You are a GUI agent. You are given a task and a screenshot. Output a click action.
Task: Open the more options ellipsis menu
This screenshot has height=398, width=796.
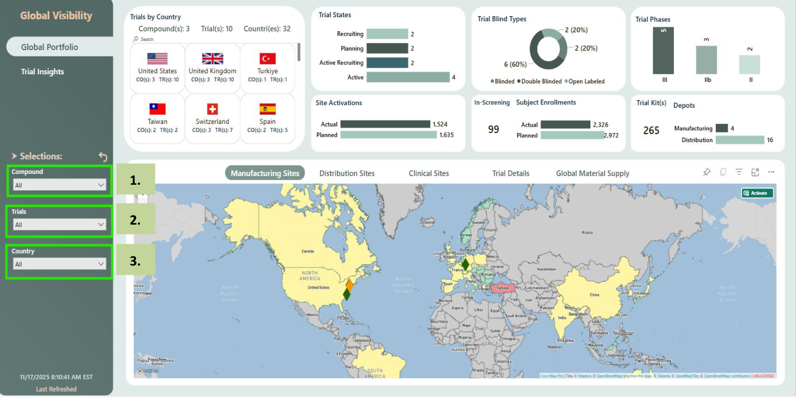click(771, 172)
